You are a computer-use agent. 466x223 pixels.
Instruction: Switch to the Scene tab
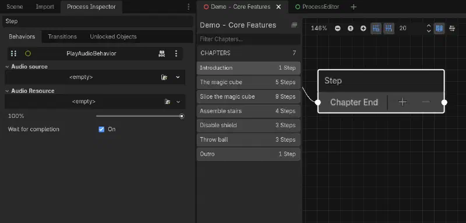click(15, 6)
